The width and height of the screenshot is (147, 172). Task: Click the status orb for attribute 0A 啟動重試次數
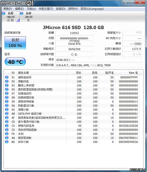click(x=7, y=105)
